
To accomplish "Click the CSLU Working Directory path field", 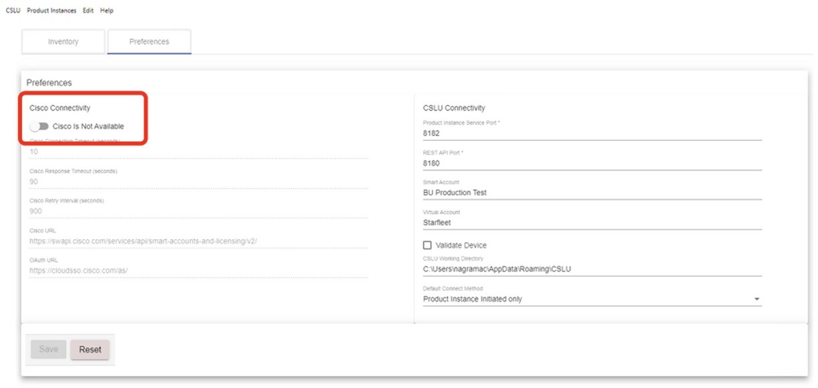I will point(592,269).
